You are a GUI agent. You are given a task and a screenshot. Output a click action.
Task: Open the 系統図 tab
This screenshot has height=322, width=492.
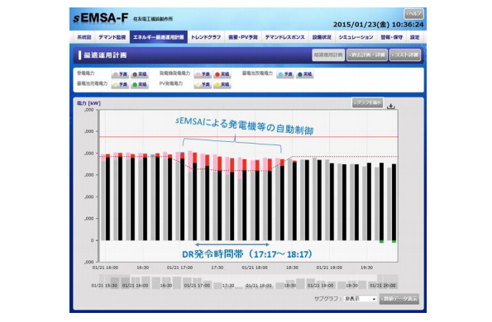pyautogui.click(x=84, y=37)
